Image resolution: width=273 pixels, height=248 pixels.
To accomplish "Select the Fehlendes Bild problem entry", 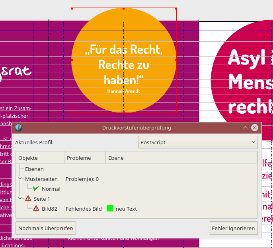I will (84, 209).
